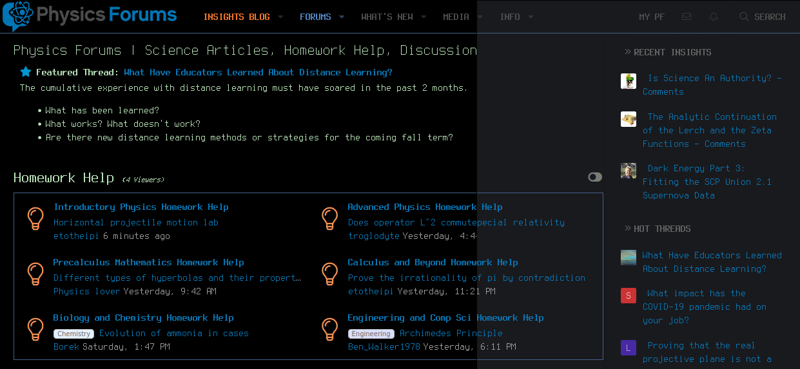Expand the What's New dropdown arrow

pyautogui.click(x=424, y=17)
